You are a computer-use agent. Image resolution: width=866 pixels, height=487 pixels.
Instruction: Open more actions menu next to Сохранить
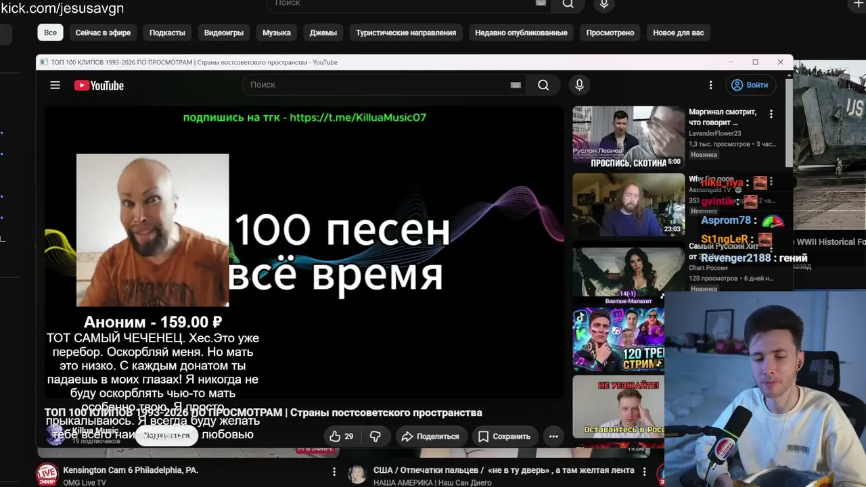coord(553,436)
